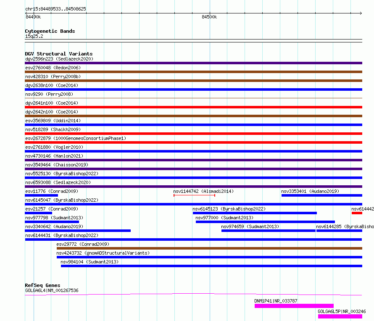Click the DNM1P41|NR_033787 magenta gene bar
Screen dimensions: 374x321
coord(294,306)
